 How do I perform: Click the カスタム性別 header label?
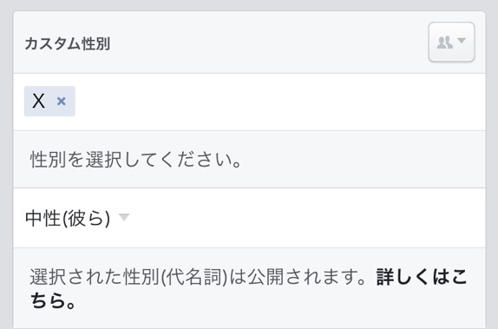point(68,43)
